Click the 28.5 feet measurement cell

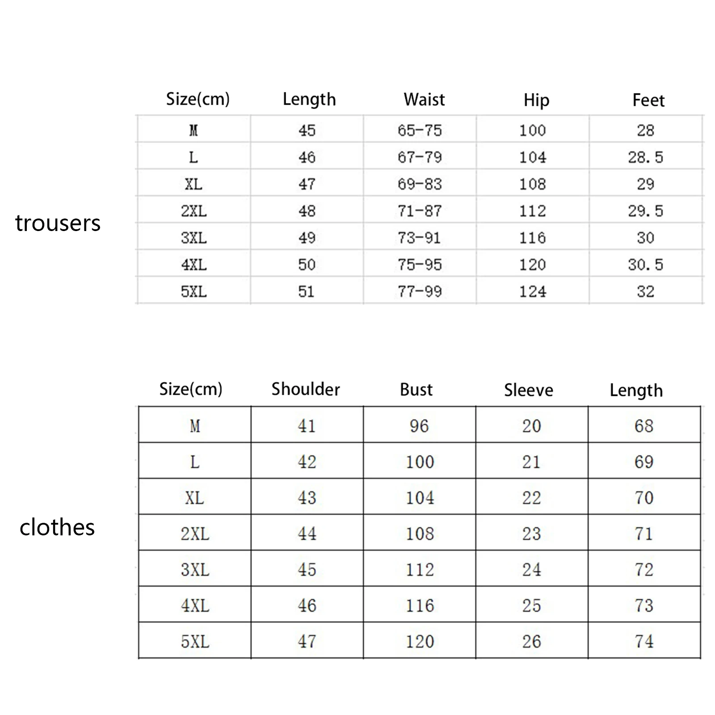(645, 157)
